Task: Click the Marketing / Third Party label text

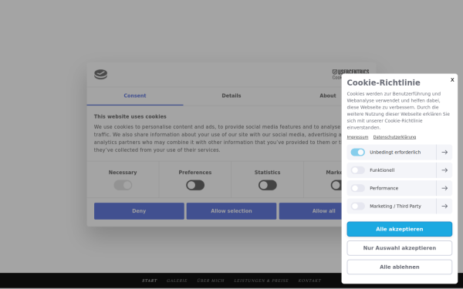Action: pyautogui.click(x=395, y=206)
